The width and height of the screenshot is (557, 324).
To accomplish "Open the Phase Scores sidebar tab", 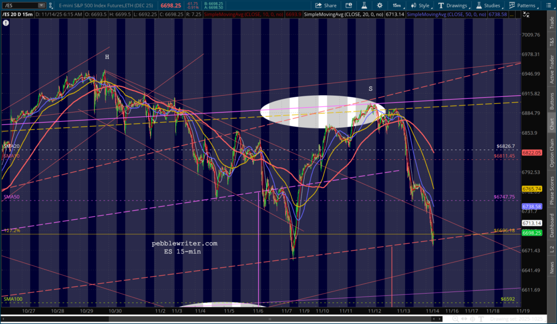I will point(552,191).
